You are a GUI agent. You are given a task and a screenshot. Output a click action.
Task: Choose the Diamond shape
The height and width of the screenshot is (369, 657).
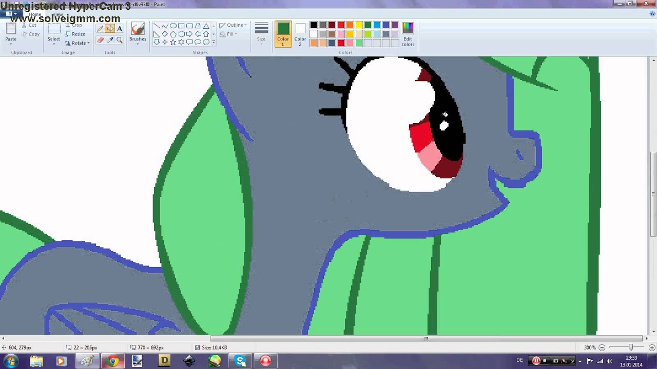pos(165,34)
